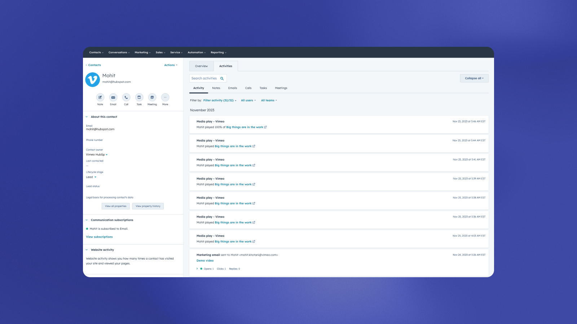Open the Lifecycle stage Lead dropdown
Viewport: 577px width, 324px height.
(x=91, y=177)
